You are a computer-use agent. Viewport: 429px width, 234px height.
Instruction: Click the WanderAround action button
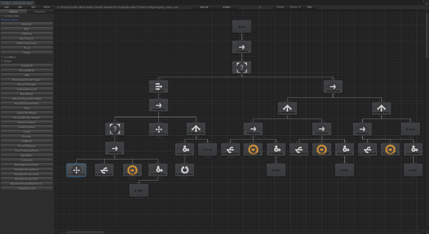26,89
